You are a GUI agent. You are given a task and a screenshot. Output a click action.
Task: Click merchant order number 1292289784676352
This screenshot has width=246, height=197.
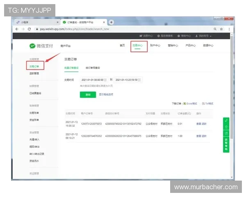tap(91, 136)
